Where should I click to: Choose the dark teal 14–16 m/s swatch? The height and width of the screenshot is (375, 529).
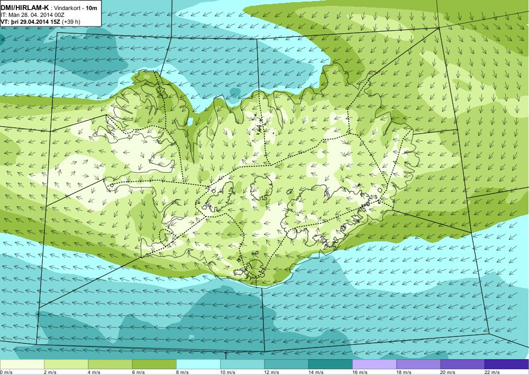coord(331,364)
